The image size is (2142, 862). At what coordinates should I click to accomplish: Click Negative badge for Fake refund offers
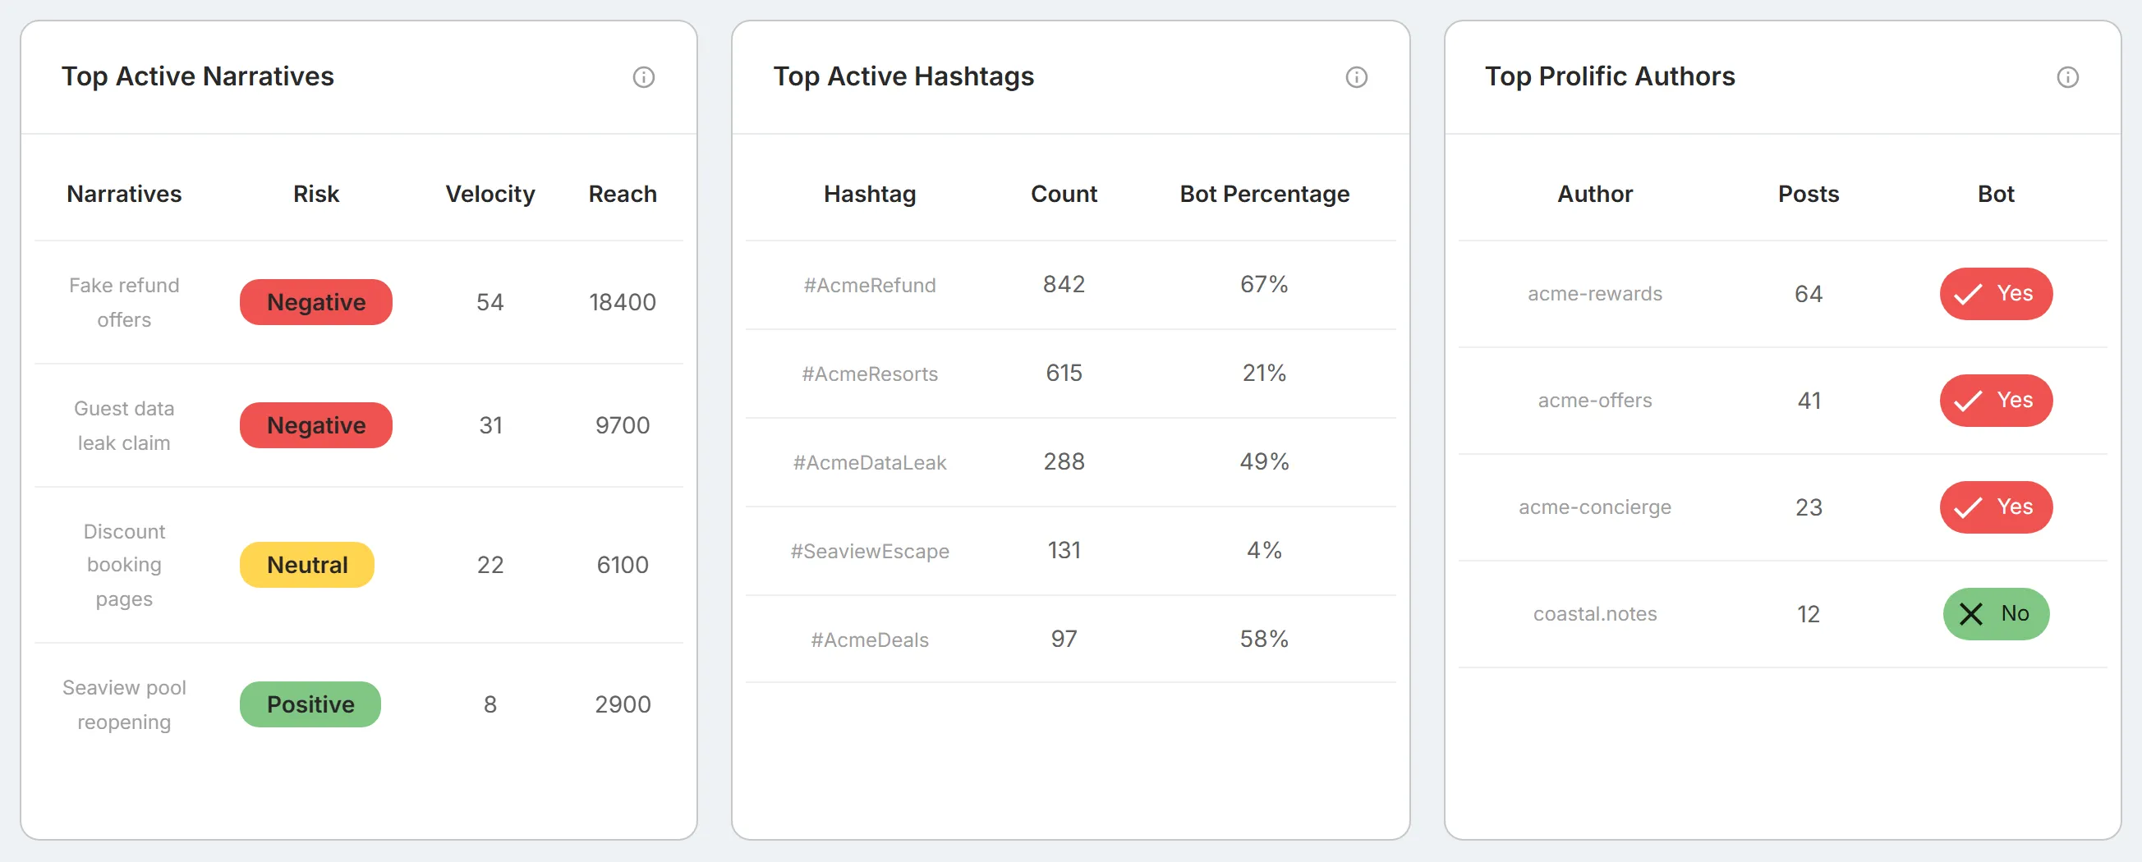click(316, 302)
